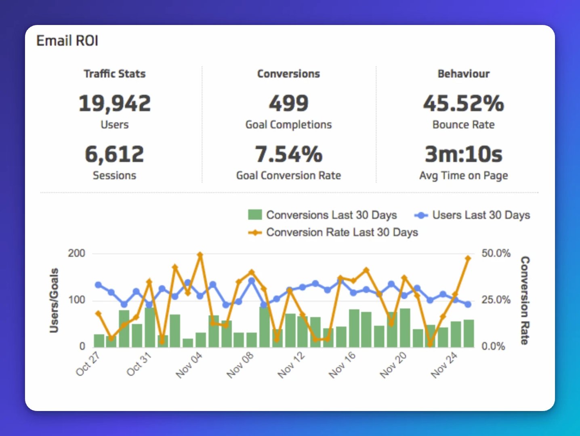
Task: Click the 200 left axis tick
Action: click(x=76, y=254)
